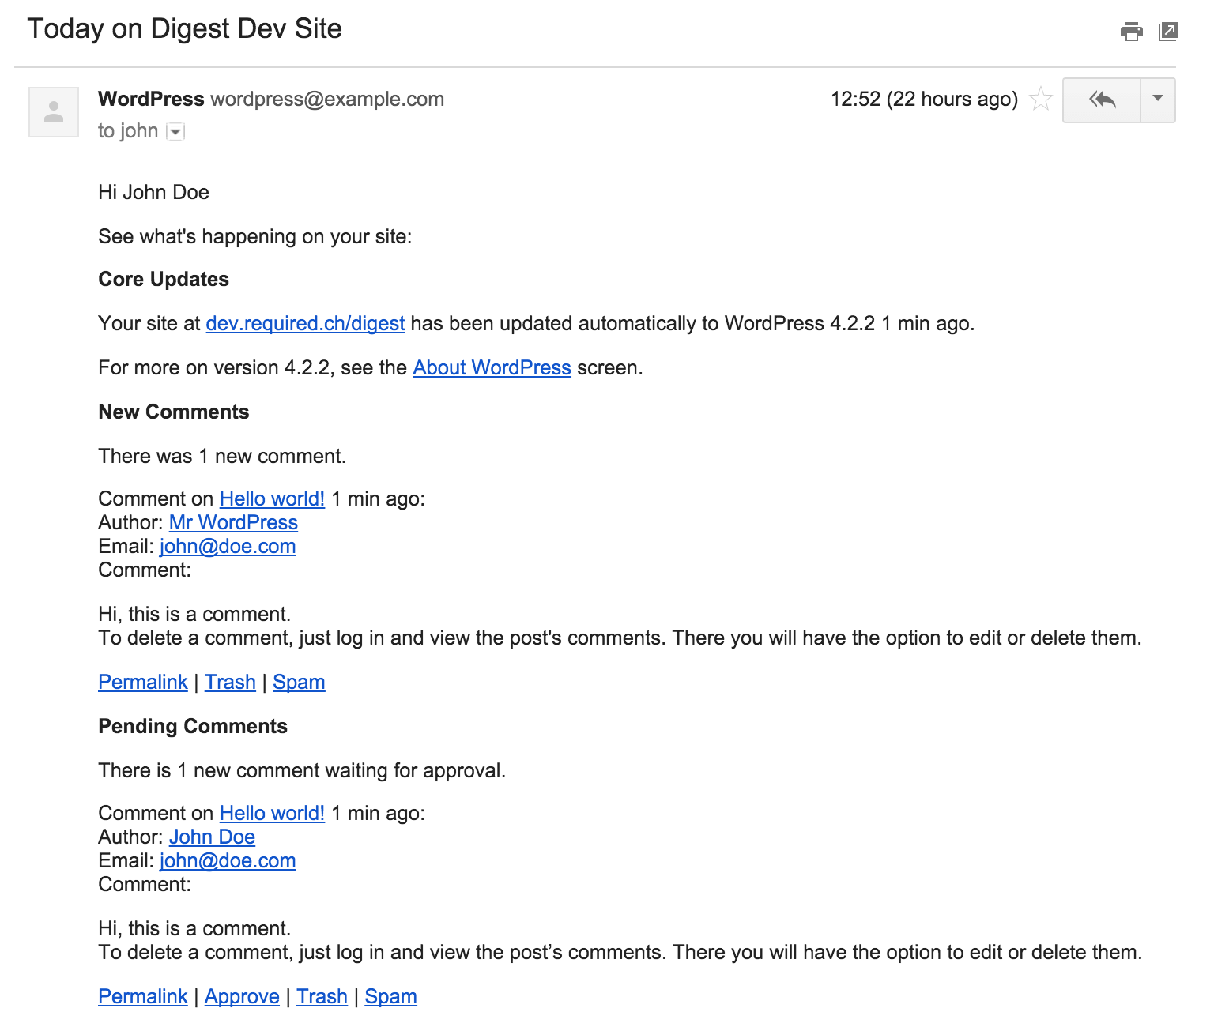Click the sender's avatar placeholder
The image size is (1214, 1027).
[x=54, y=112]
